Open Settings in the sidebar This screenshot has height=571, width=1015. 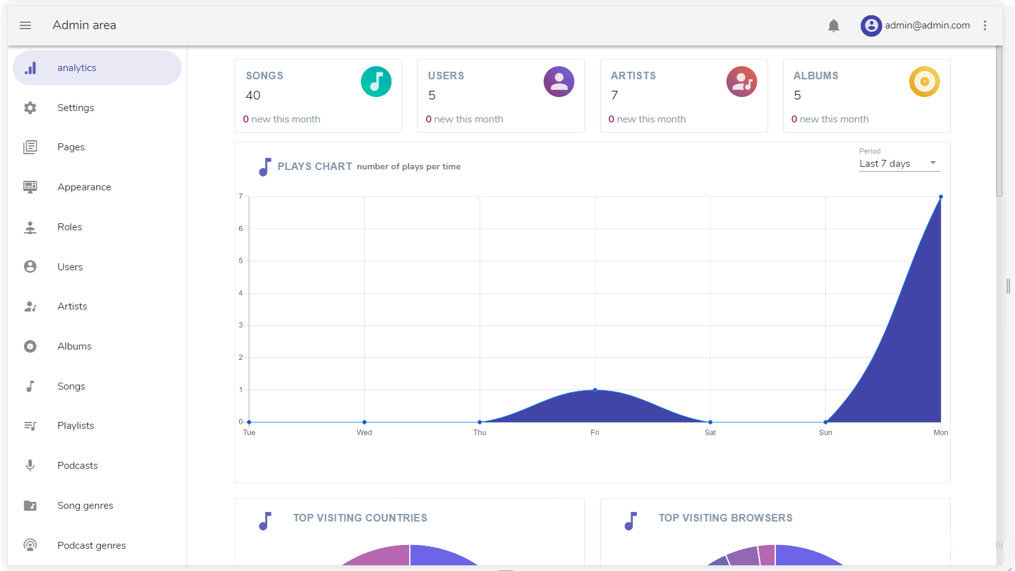tap(97, 108)
